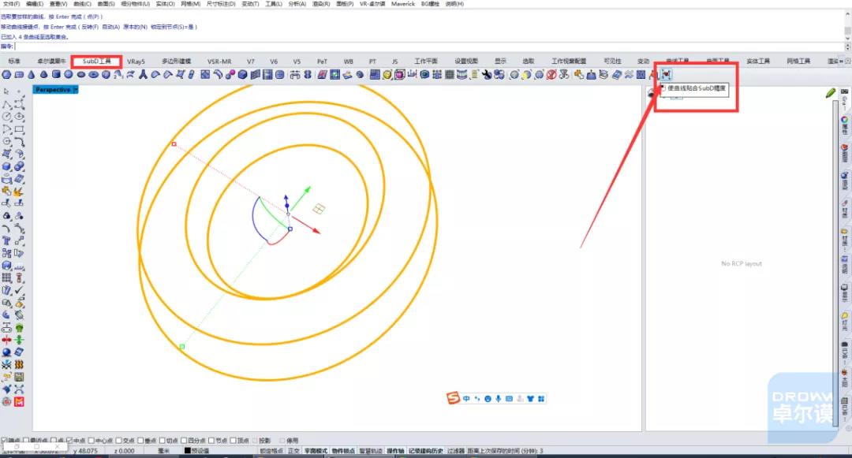Switch to the 实体工具 toolbar tab
The image size is (852, 458).
(x=758, y=61)
